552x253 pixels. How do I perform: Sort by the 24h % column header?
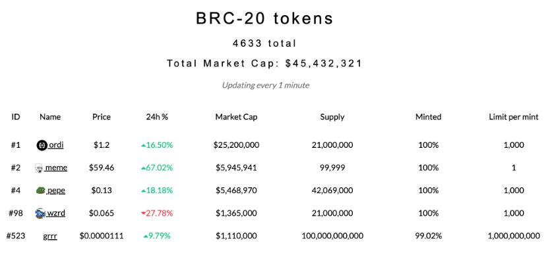pos(157,117)
